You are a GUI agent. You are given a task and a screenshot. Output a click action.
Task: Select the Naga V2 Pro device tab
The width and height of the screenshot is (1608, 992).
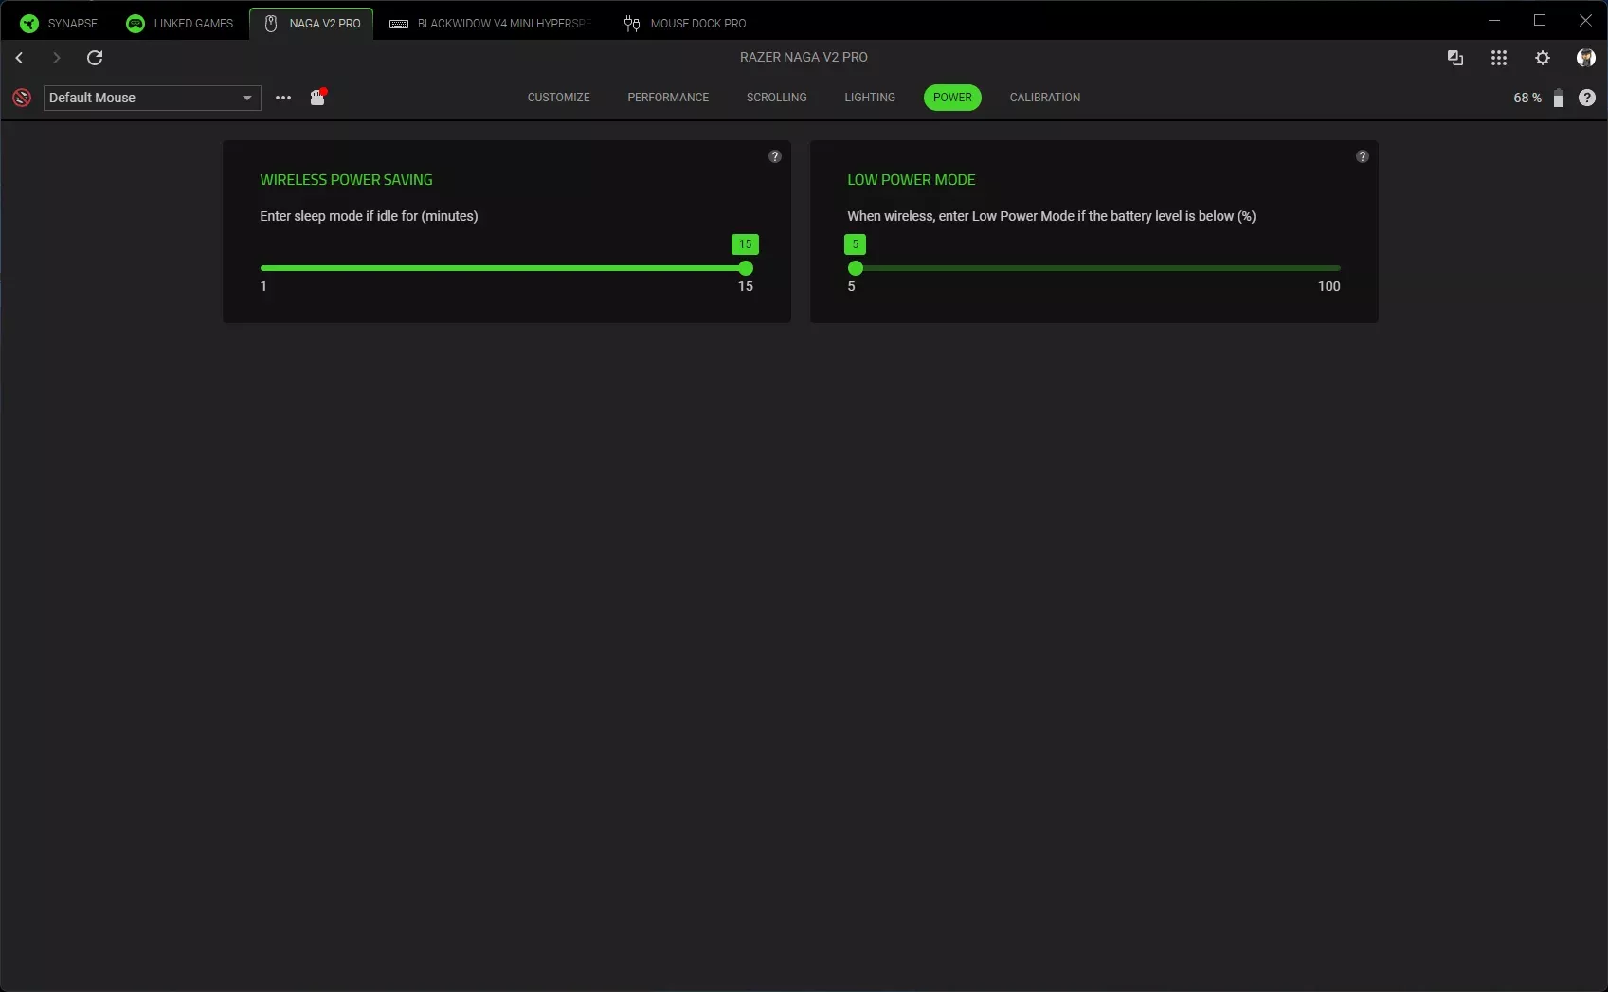(312, 24)
